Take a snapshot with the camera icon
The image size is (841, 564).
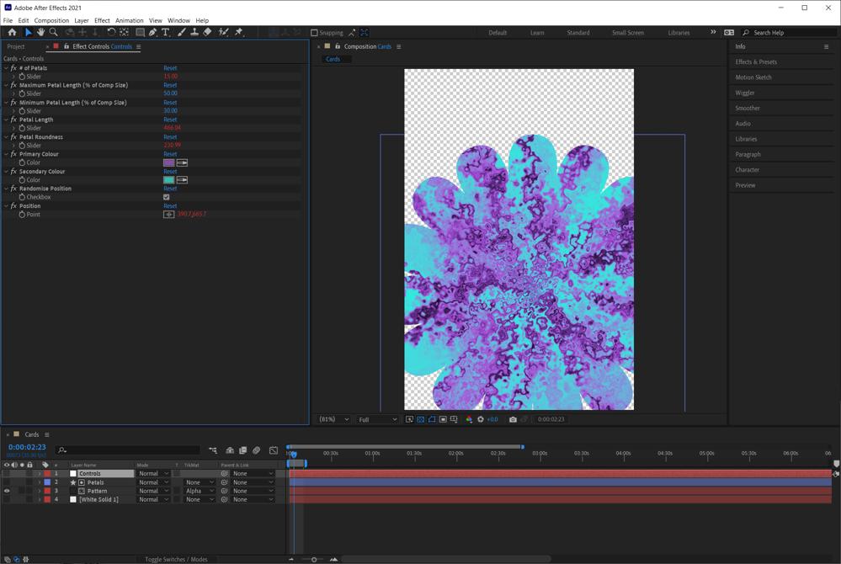click(513, 419)
